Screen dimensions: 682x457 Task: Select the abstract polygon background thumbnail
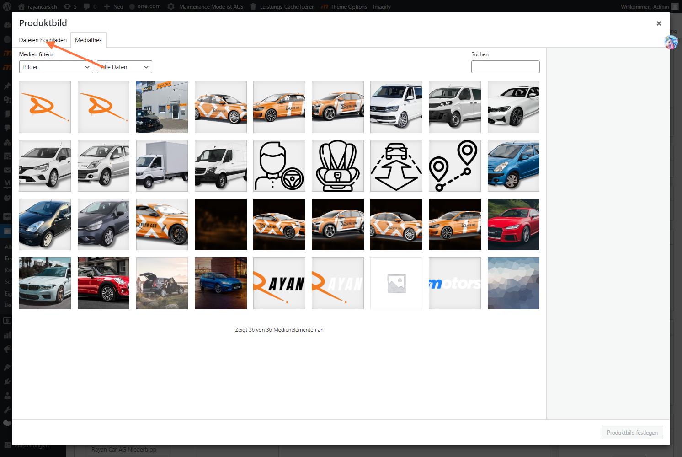click(x=513, y=283)
